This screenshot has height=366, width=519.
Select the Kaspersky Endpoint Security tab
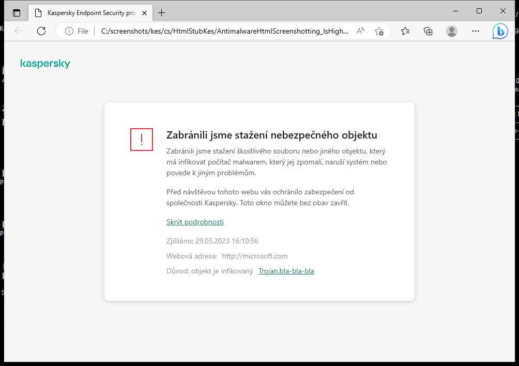pos(88,13)
